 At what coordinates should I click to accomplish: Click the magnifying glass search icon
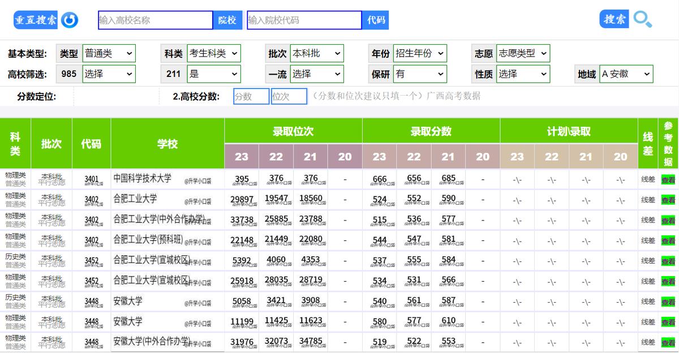(x=643, y=19)
